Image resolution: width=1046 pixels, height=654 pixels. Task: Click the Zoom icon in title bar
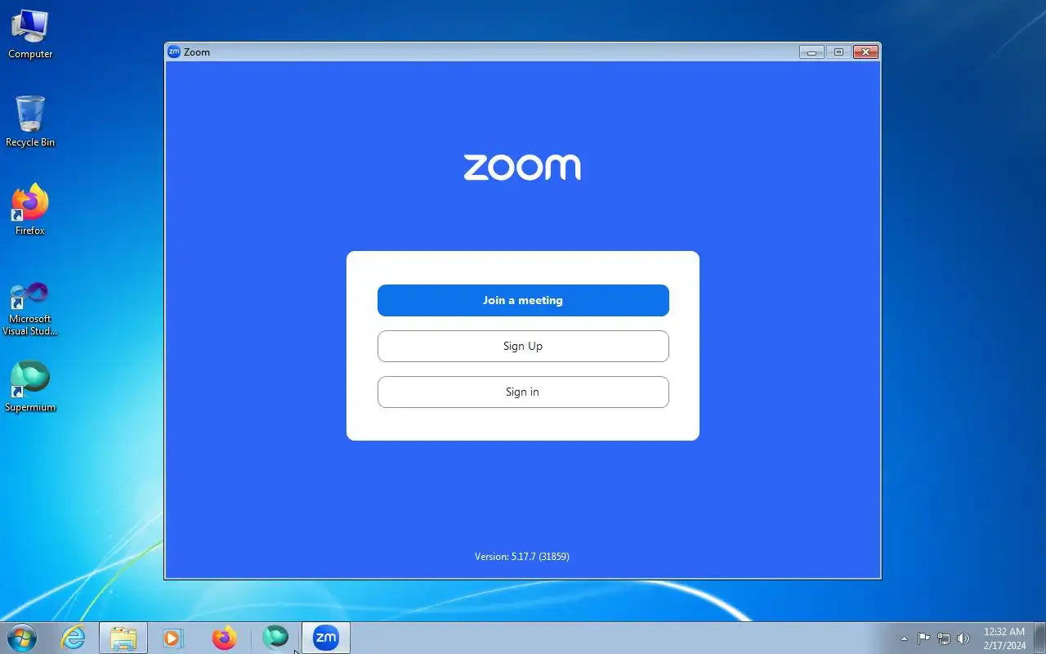[x=174, y=52]
